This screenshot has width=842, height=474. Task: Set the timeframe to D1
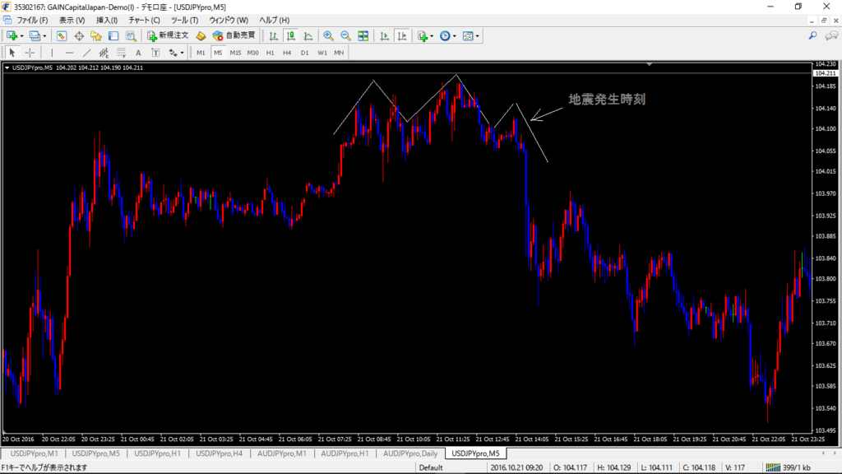click(304, 53)
